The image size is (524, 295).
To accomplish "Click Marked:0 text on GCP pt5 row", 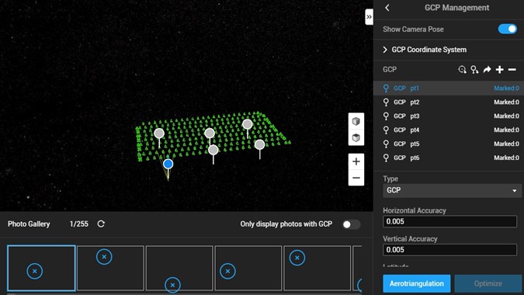I will pos(506,144).
